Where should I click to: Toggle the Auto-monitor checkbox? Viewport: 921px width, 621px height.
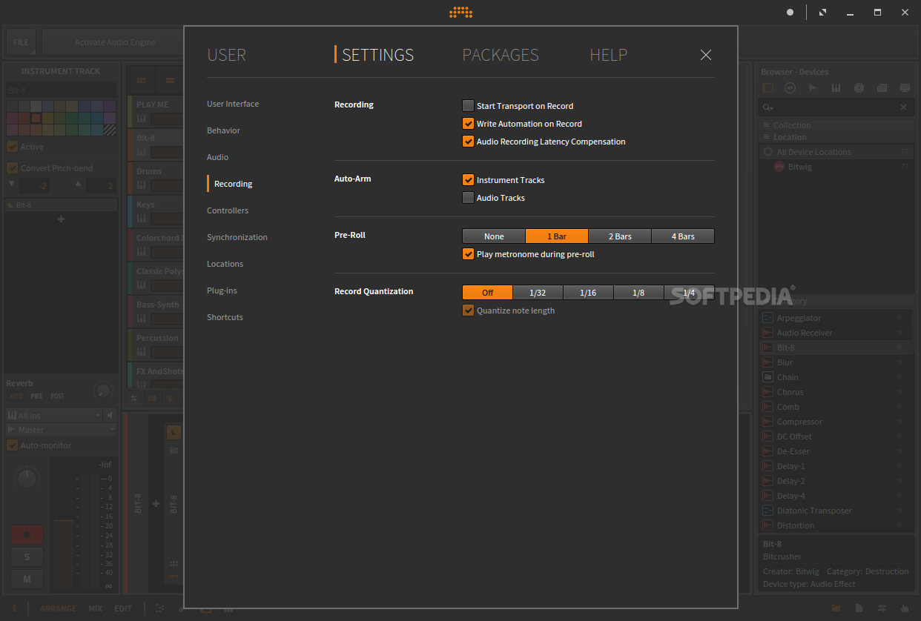click(12, 445)
